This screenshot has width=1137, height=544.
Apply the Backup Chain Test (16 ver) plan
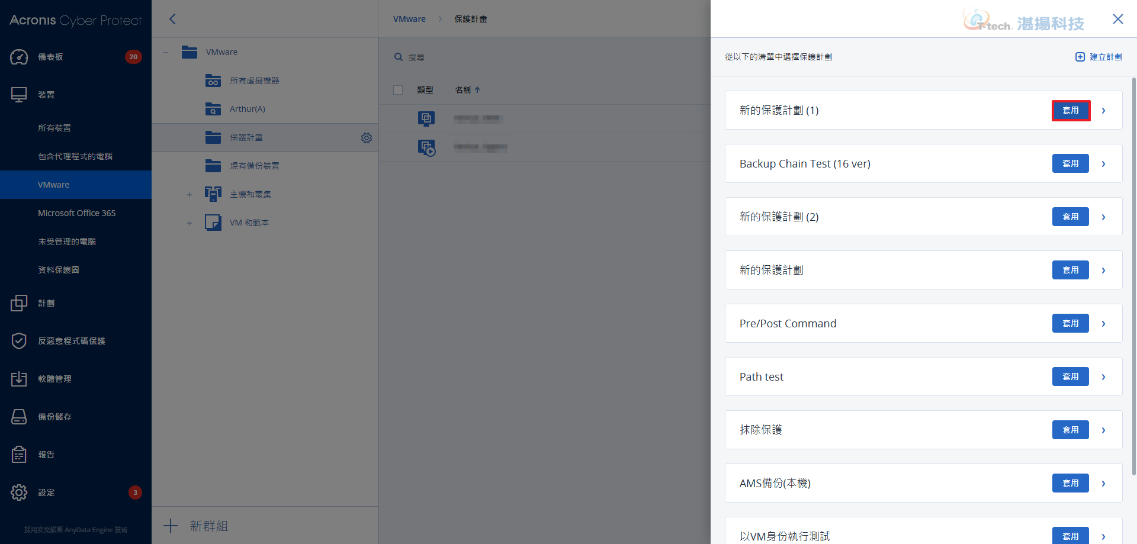(1071, 163)
